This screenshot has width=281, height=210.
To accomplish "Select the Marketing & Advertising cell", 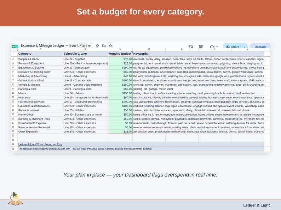I will (40, 76).
